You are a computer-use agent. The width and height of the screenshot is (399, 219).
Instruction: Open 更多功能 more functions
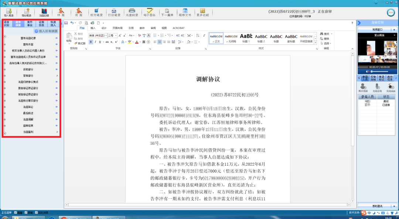click(202, 12)
